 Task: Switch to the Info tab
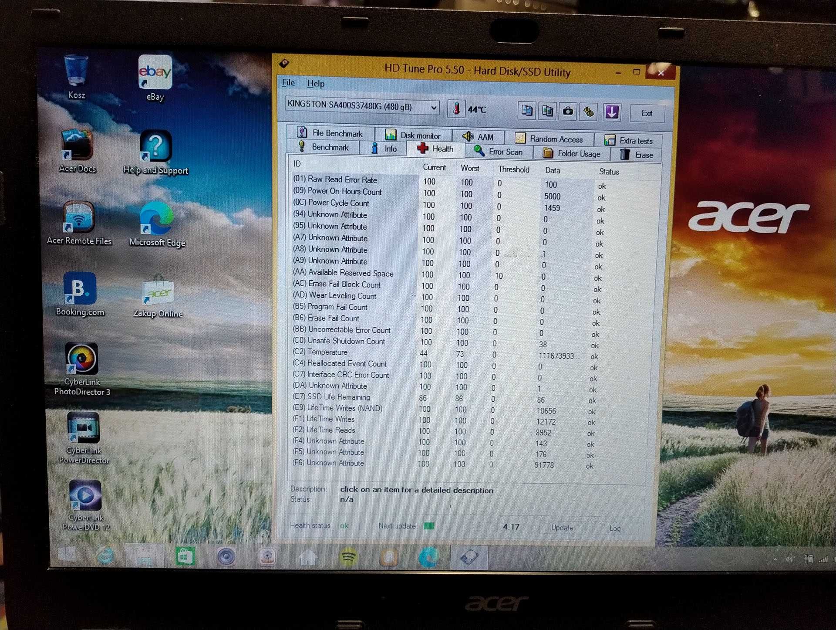384,148
